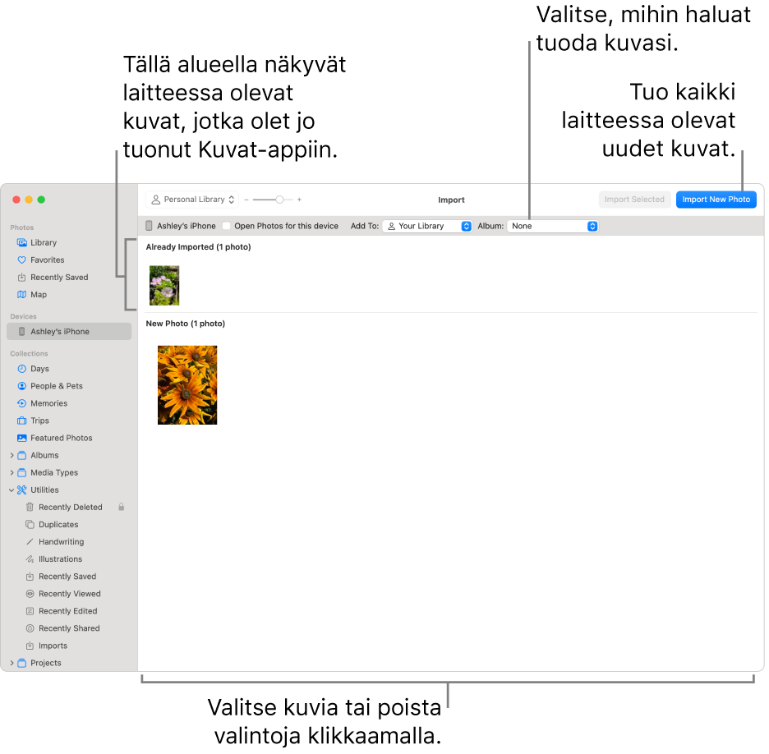Screen dimensions: 769x754
Task: Click the thumbnail size slider
Action: pos(274,201)
